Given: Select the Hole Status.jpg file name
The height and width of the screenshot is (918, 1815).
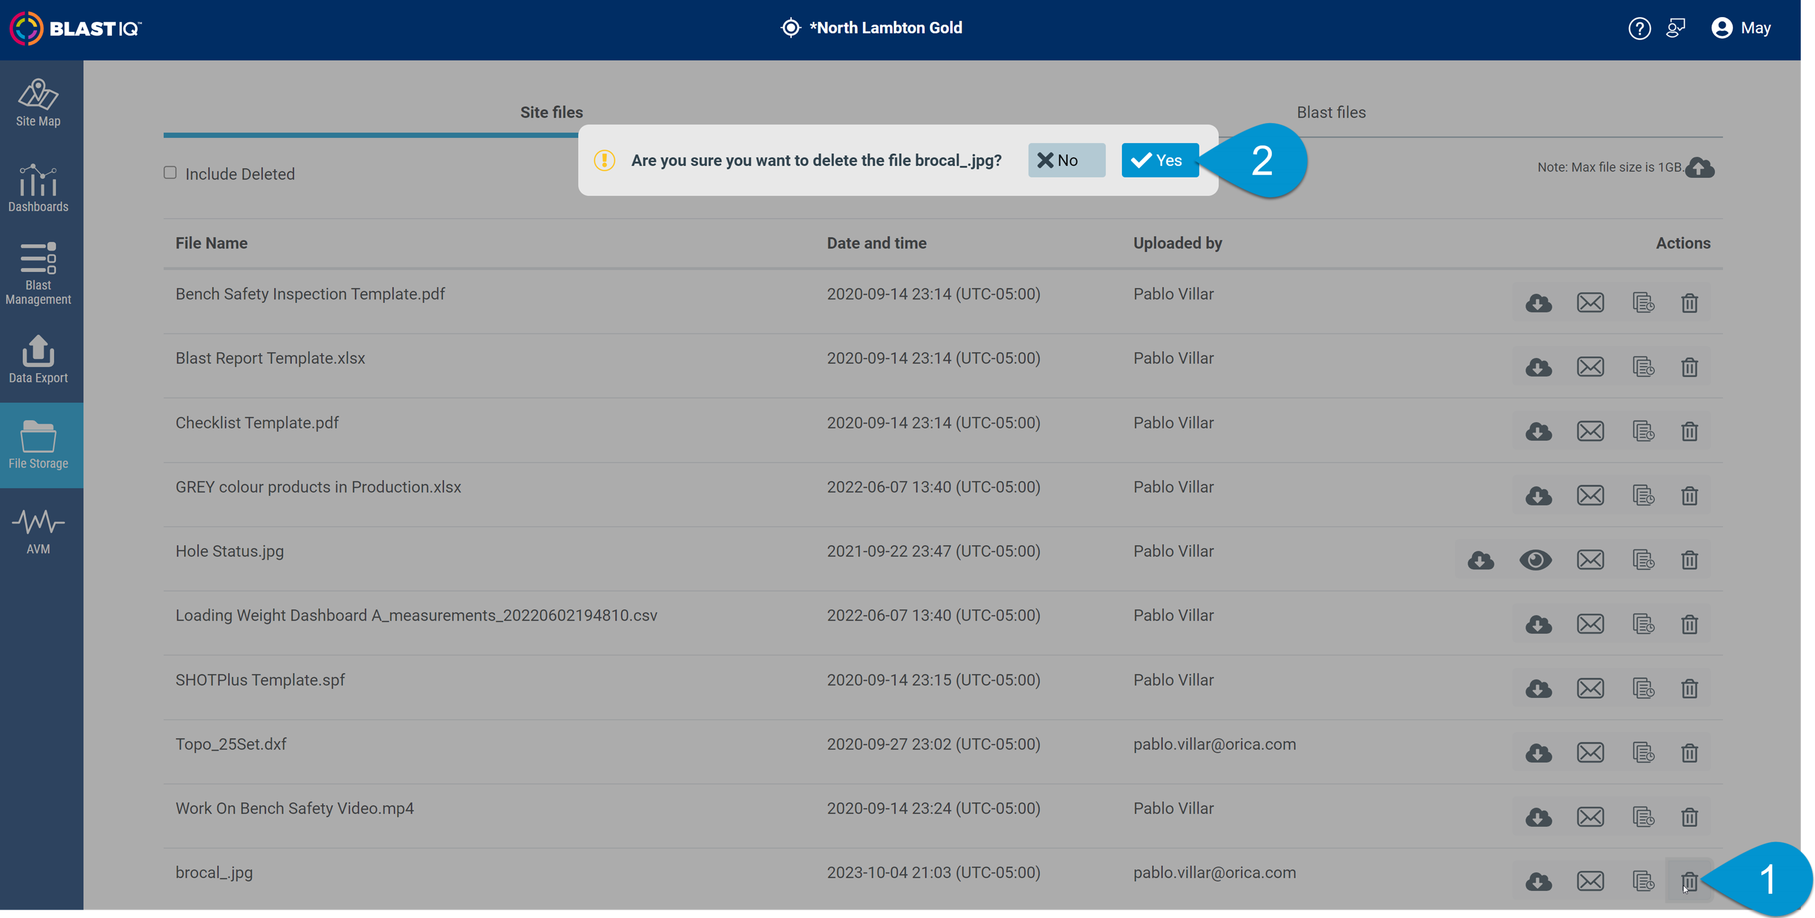Looking at the screenshot, I should click(x=230, y=551).
